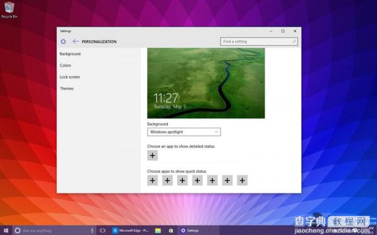This screenshot has height=235, width=377.
Task: Add second quick status app slot
Action: click(167, 180)
